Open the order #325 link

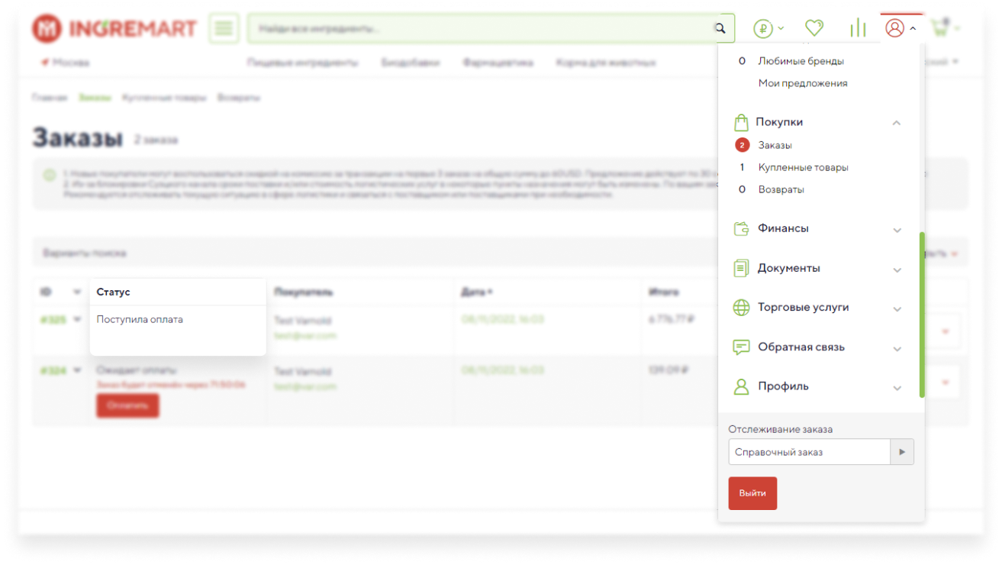(53, 320)
